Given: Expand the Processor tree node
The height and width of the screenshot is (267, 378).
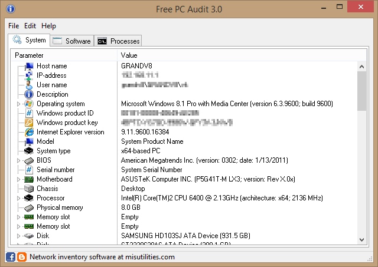Looking at the screenshot, I should tap(18, 198).
